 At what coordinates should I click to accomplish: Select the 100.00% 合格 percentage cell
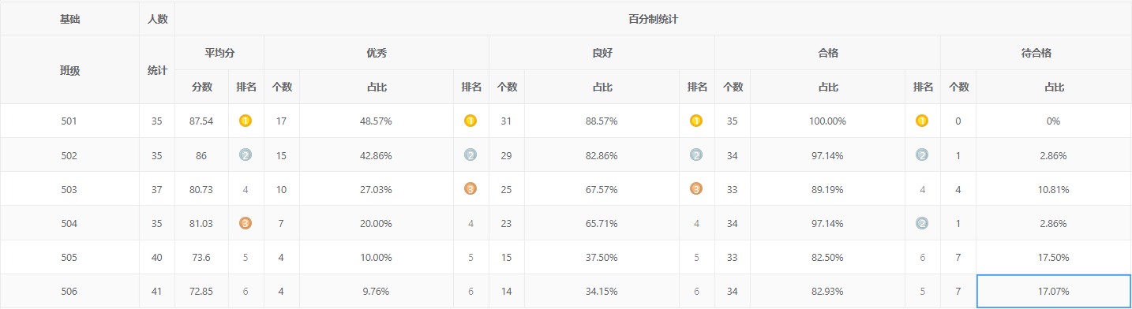[x=827, y=121]
